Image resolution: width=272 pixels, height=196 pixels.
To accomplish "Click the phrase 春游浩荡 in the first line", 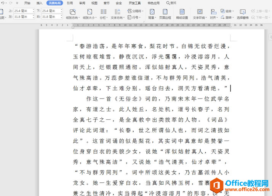I will pos(92,46).
